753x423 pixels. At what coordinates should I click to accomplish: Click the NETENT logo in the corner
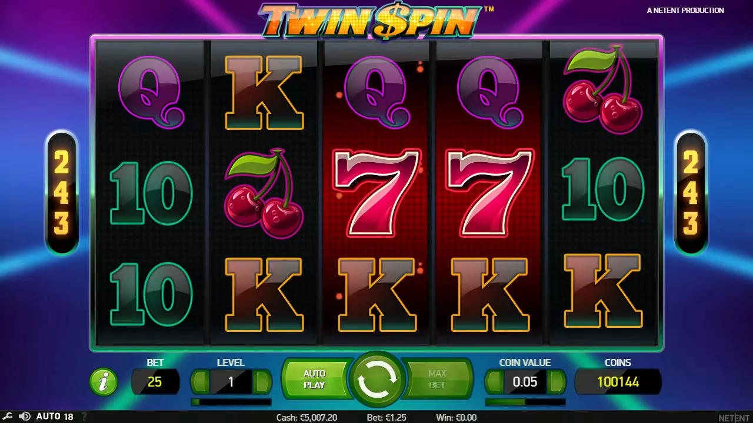tap(734, 417)
